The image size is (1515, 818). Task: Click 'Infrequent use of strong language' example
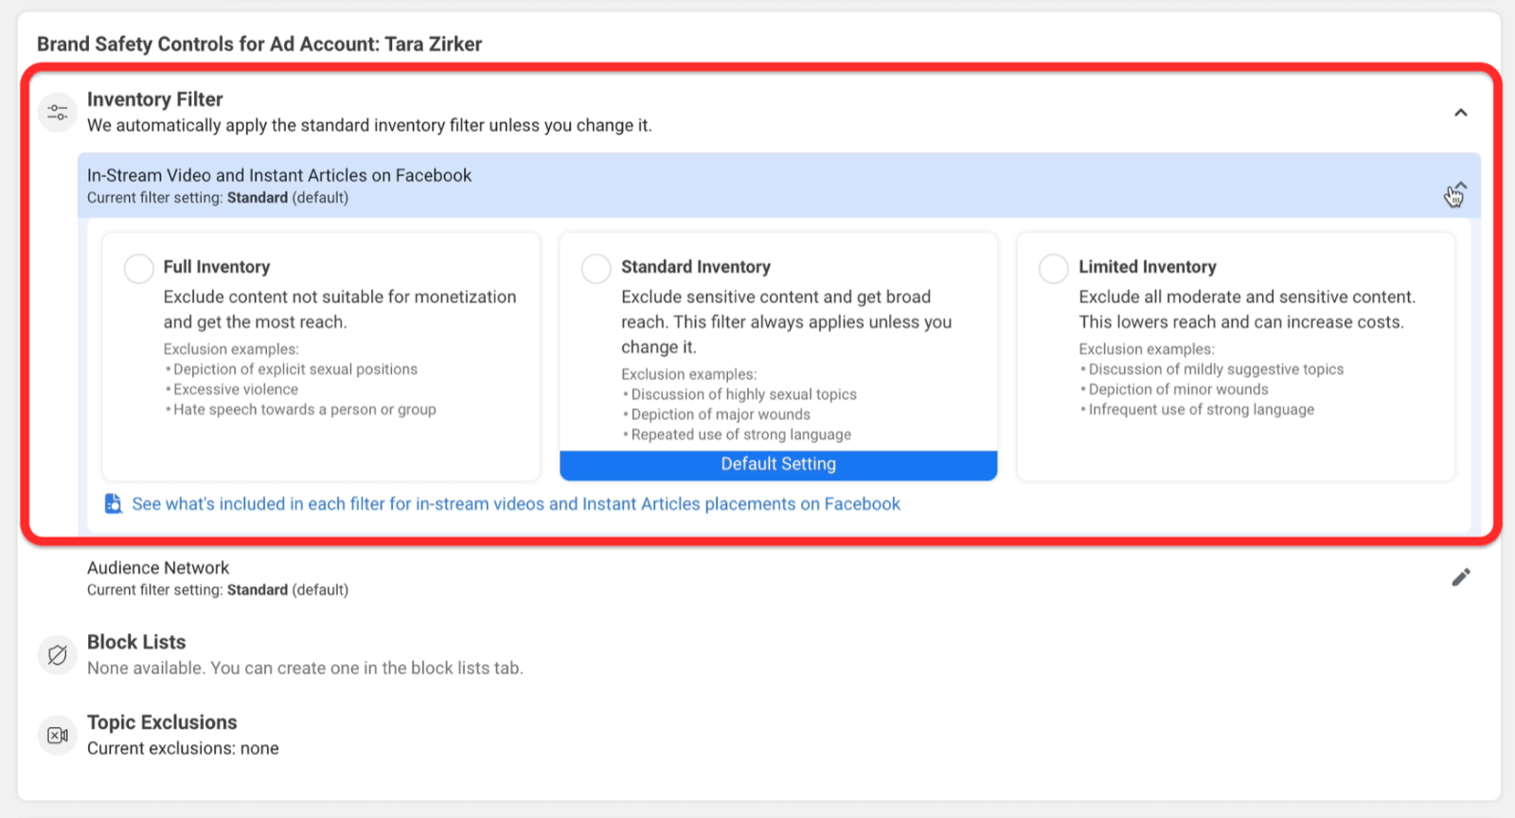point(1202,409)
